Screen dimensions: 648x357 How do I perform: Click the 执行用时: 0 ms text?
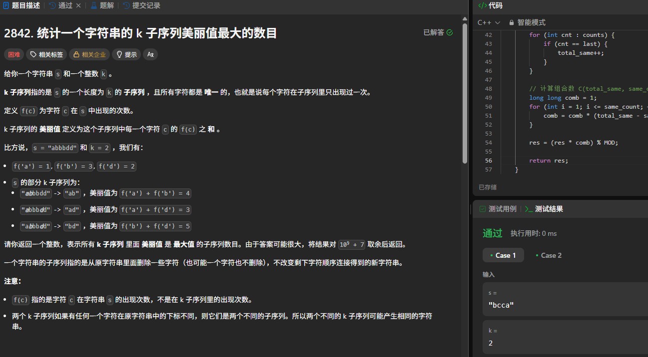[x=533, y=233]
